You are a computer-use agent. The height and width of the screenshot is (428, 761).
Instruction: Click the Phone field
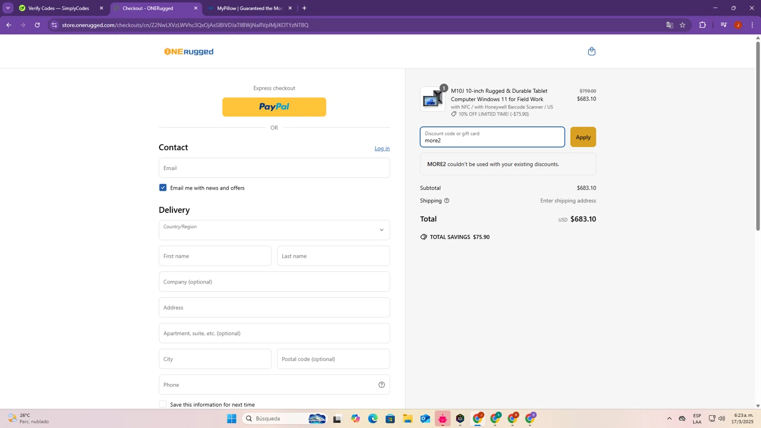coord(274,385)
